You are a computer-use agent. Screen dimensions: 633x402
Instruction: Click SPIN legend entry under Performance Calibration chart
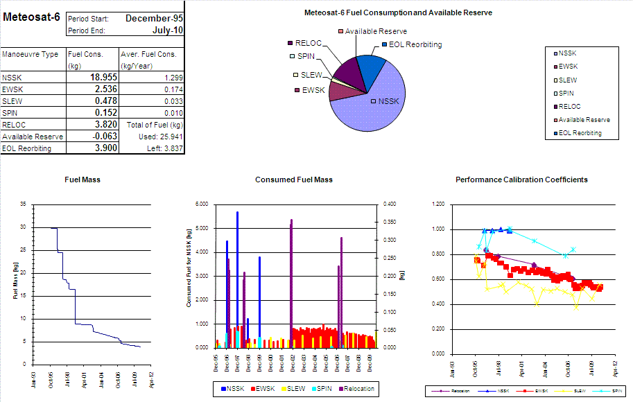607,391
